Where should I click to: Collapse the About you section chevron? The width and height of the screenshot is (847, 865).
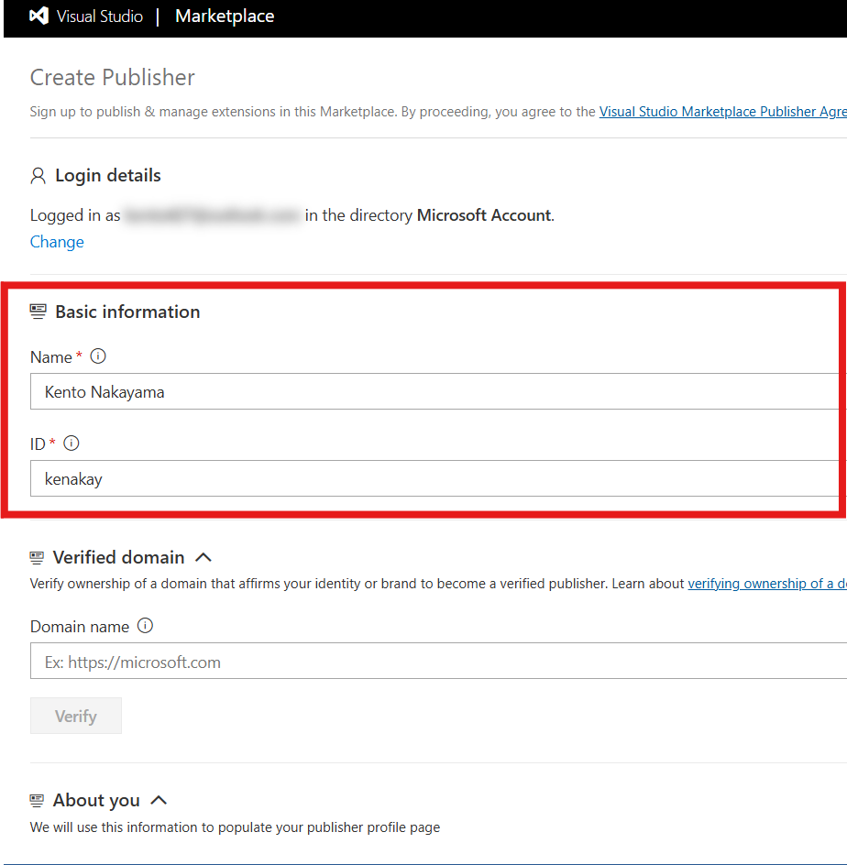(159, 800)
